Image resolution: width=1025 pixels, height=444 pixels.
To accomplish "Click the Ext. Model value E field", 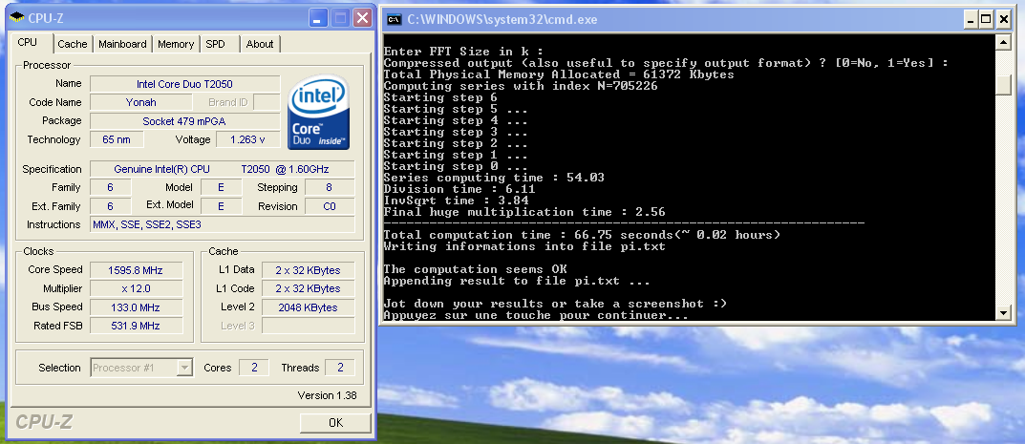I will pos(221,206).
